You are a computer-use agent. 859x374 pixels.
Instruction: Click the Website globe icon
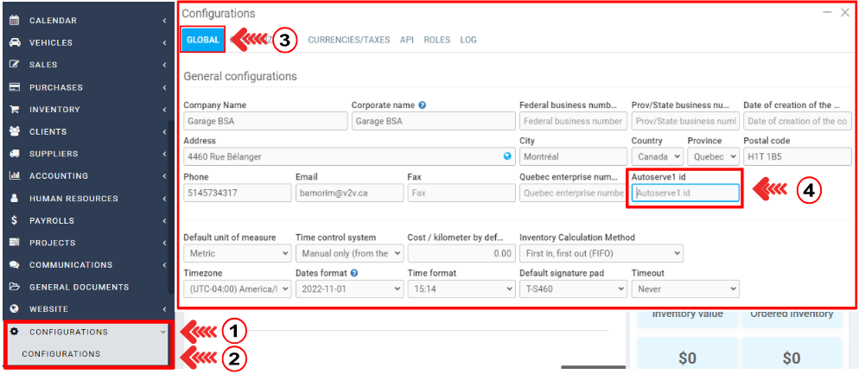click(x=14, y=309)
